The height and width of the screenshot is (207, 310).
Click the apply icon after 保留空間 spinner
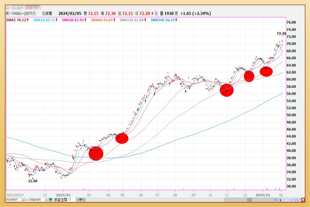[81, 200]
